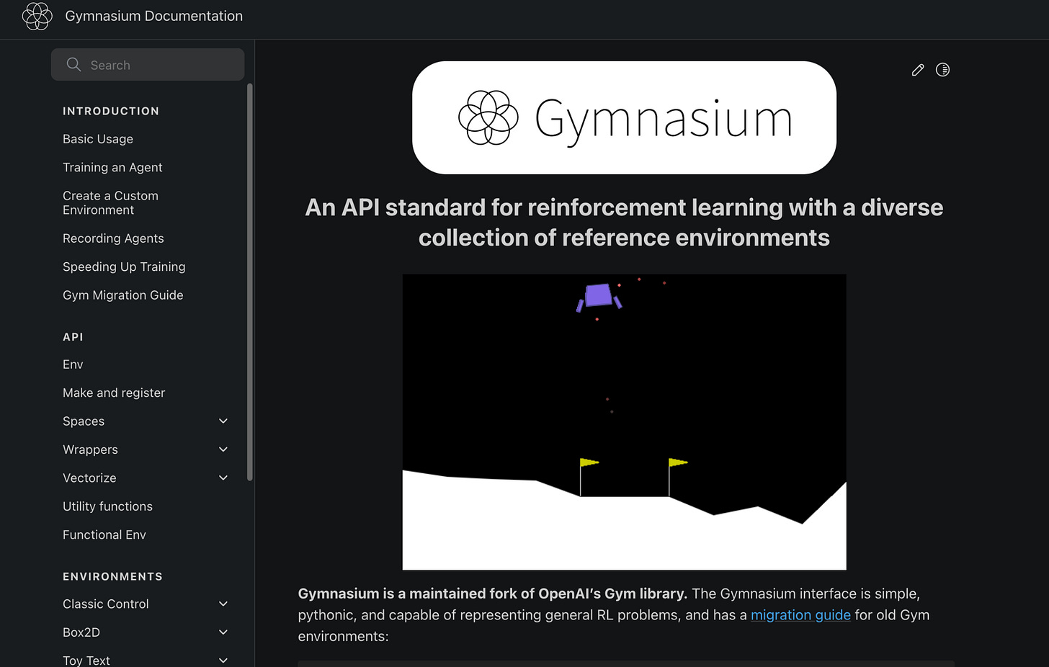Open the Env API page

pyautogui.click(x=73, y=364)
